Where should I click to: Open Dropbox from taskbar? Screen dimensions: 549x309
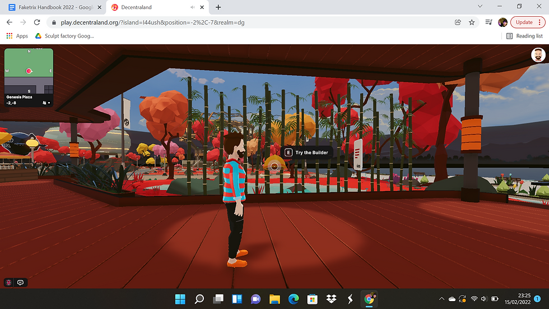331,299
